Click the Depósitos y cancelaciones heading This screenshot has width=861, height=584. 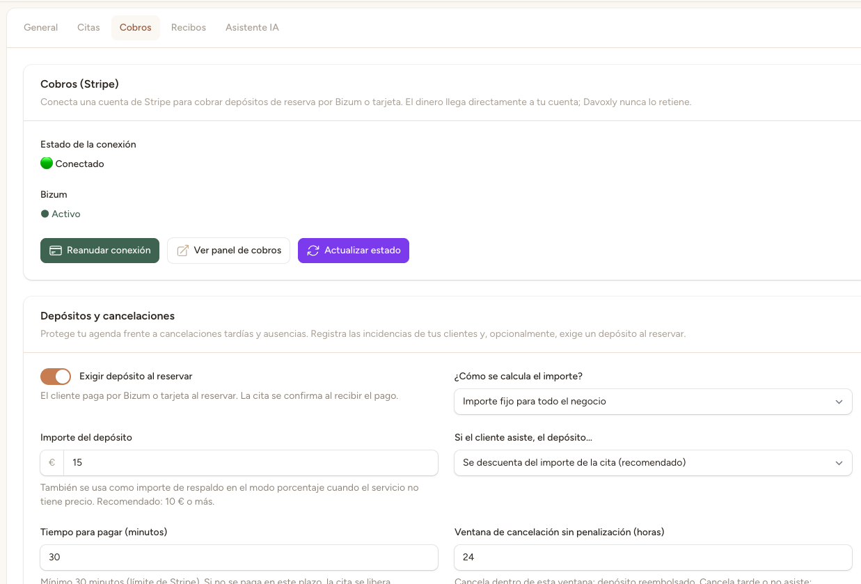107,316
